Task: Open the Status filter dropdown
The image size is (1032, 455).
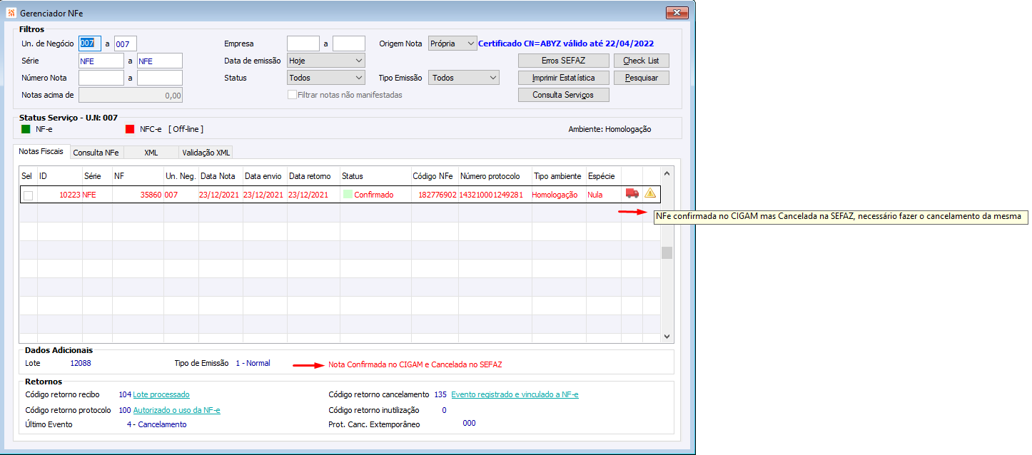Action: [325, 78]
